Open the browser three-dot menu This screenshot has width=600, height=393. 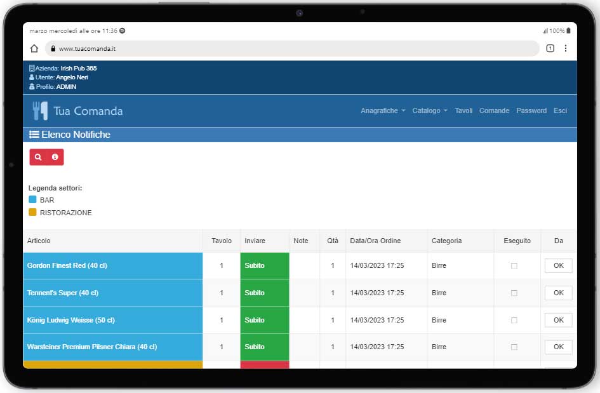(x=566, y=48)
